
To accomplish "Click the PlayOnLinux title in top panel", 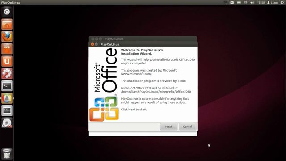I will pos(11,3).
